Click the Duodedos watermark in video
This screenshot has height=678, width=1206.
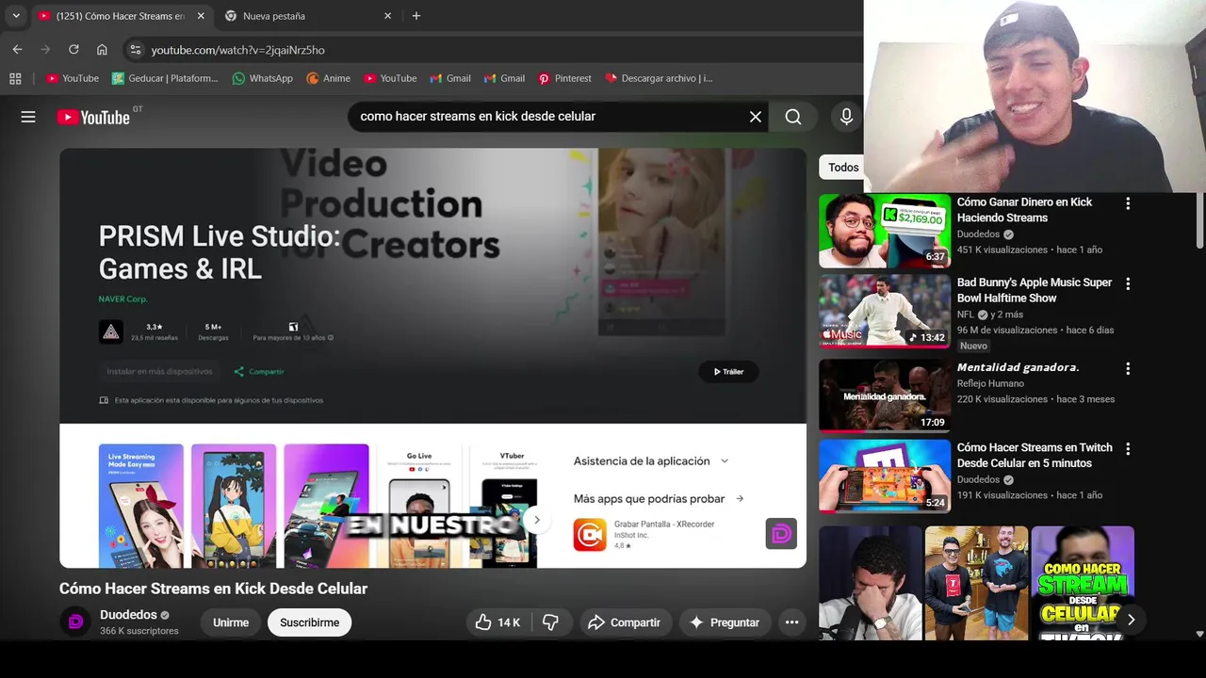pyautogui.click(x=781, y=534)
